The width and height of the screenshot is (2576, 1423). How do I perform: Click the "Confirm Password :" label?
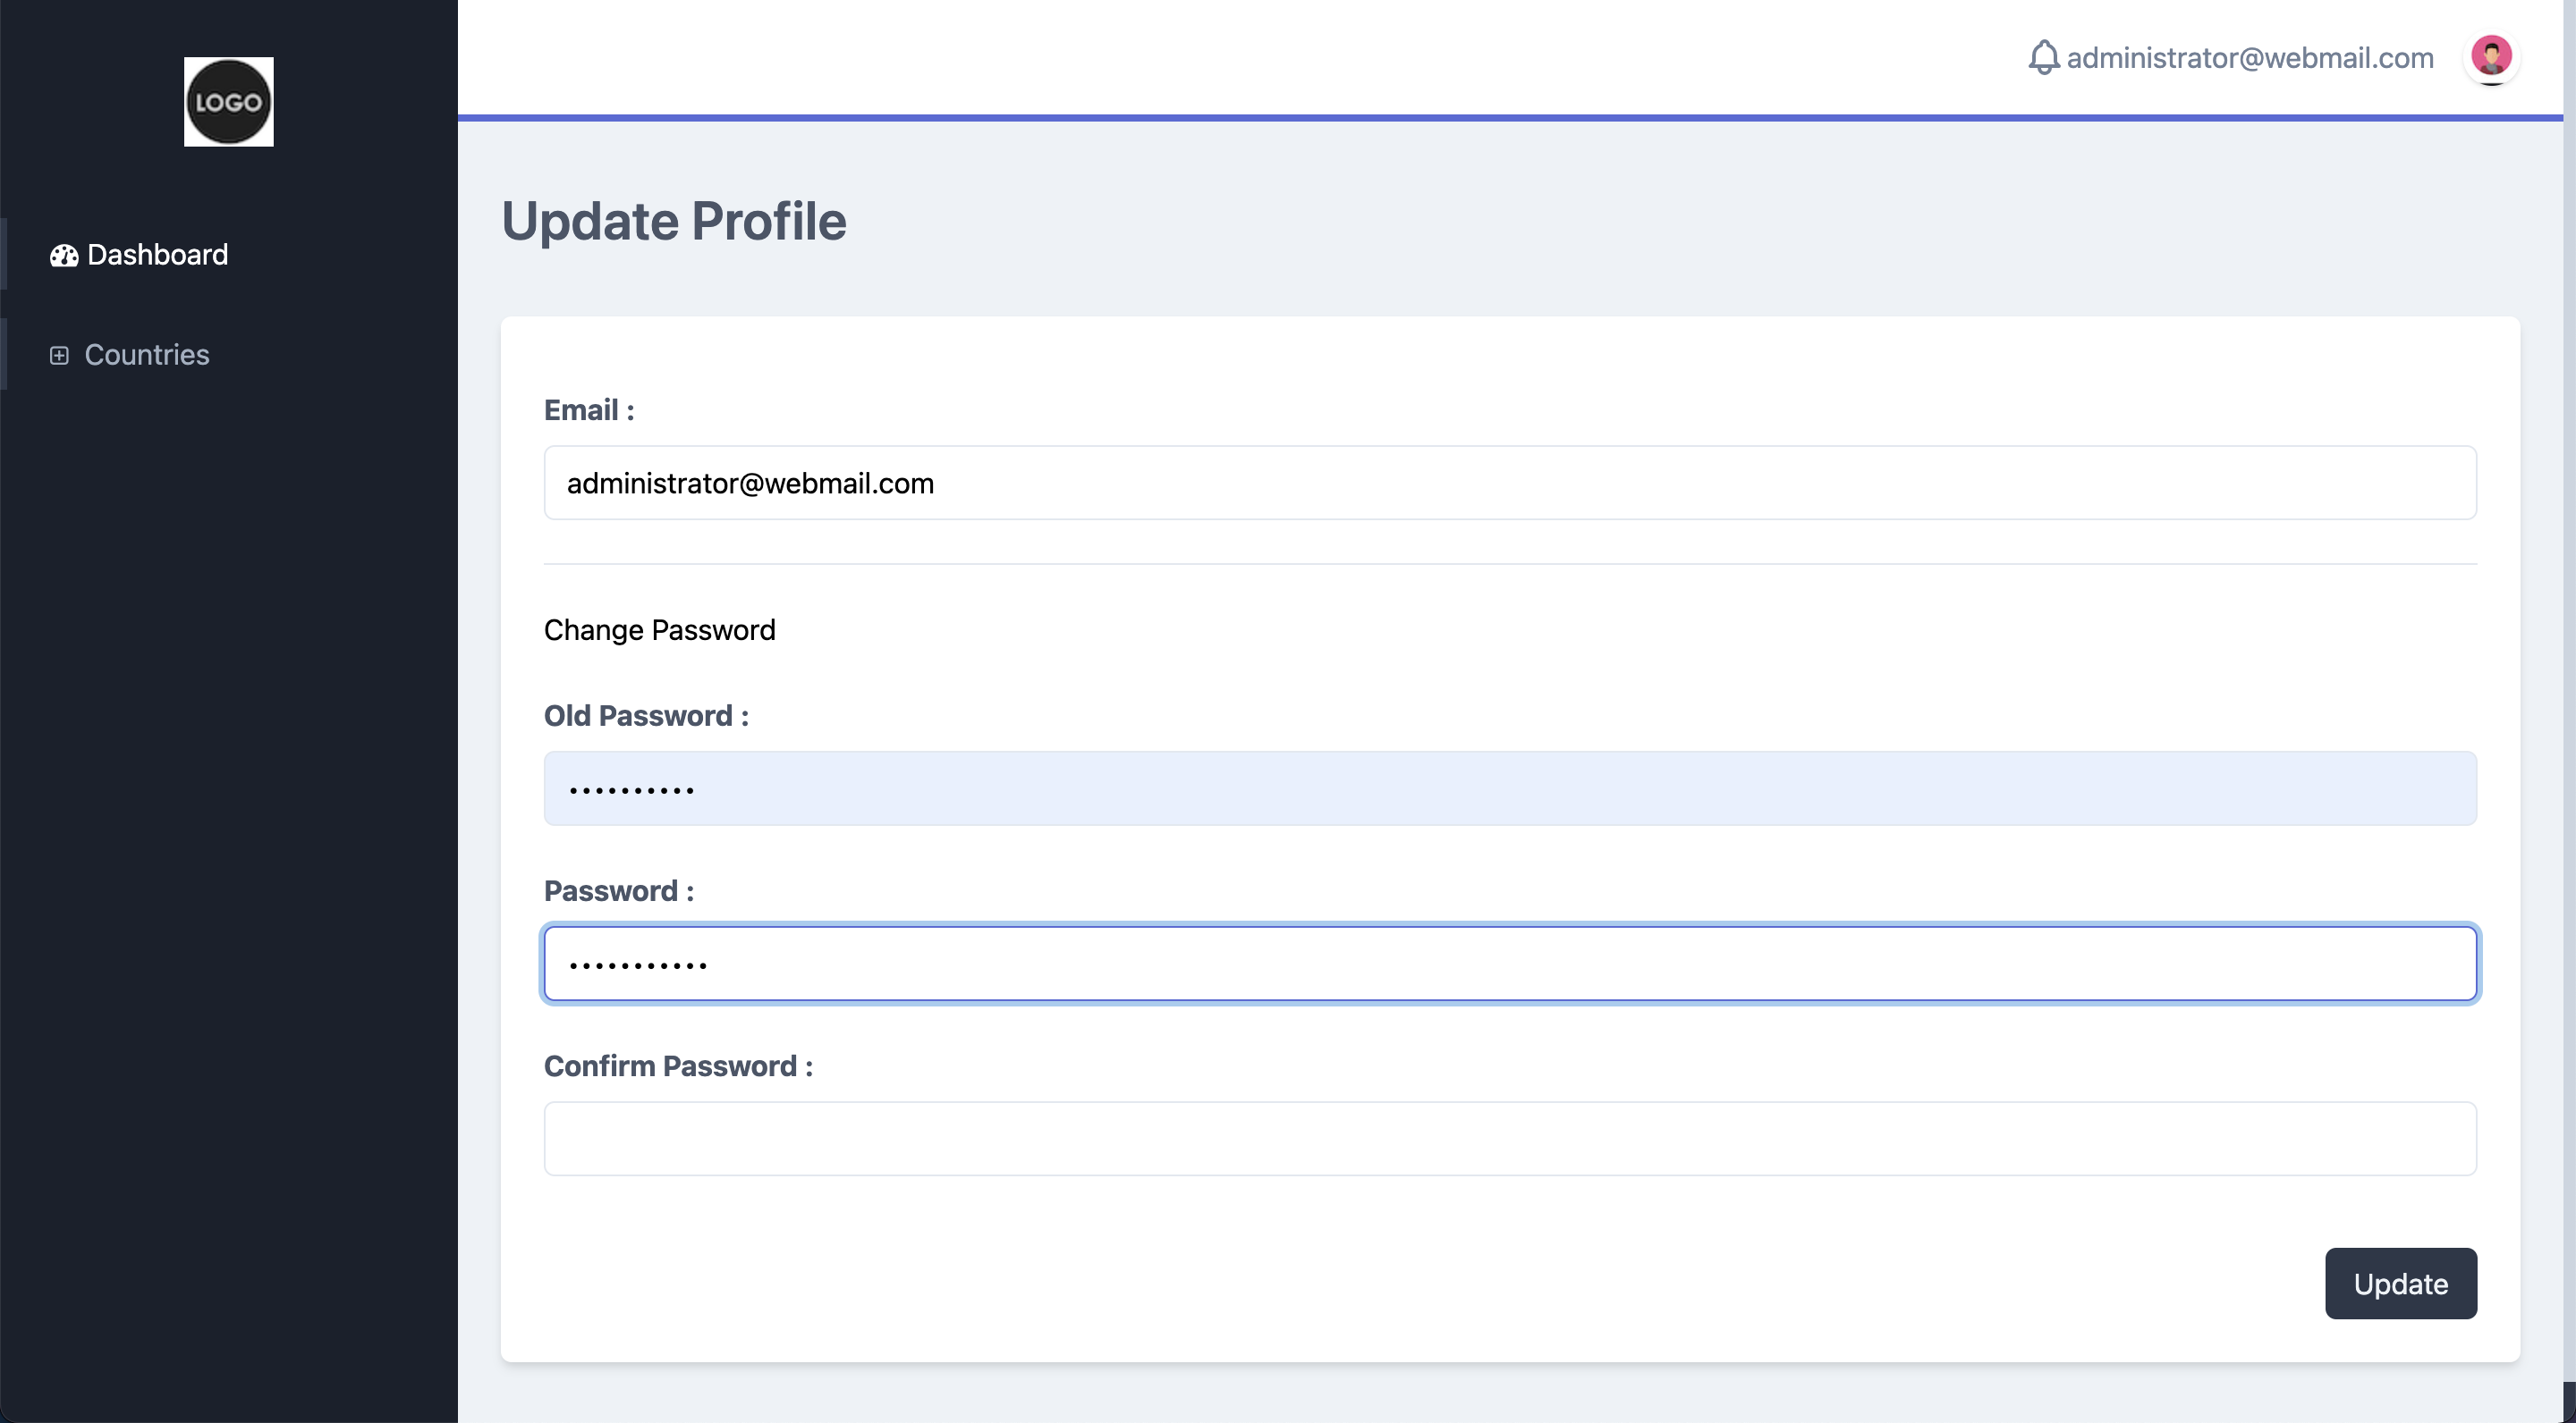[677, 1066]
